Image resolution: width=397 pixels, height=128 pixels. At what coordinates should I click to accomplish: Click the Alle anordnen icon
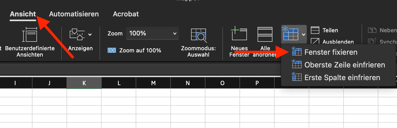click(265, 34)
